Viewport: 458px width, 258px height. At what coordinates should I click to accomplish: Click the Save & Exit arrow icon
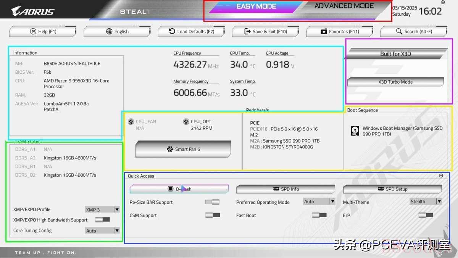tap(247, 32)
